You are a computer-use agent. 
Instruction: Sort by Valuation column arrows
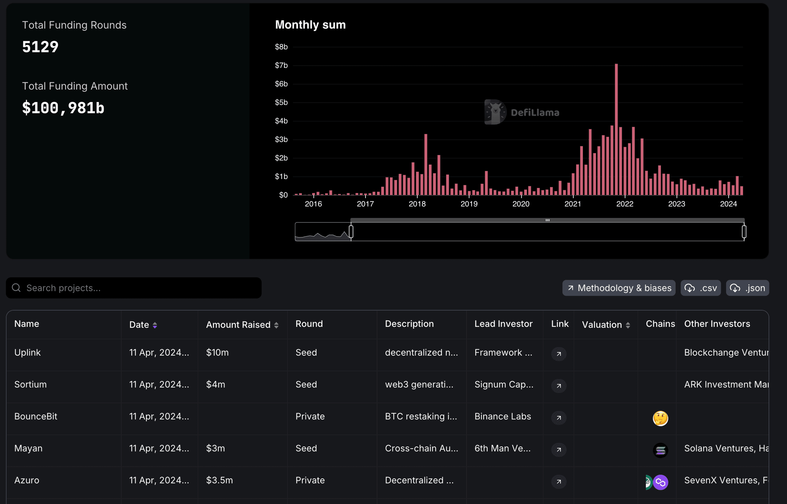coord(627,325)
